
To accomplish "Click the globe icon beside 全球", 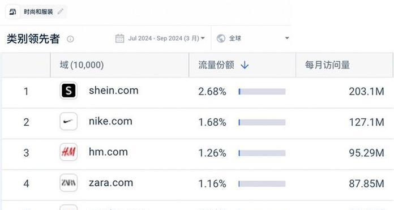I will click(221, 38).
